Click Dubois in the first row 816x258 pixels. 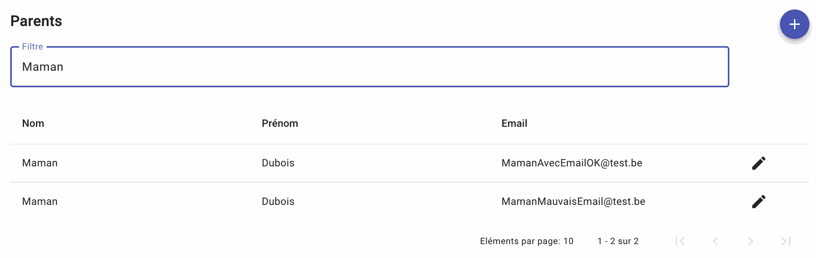pos(278,163)
